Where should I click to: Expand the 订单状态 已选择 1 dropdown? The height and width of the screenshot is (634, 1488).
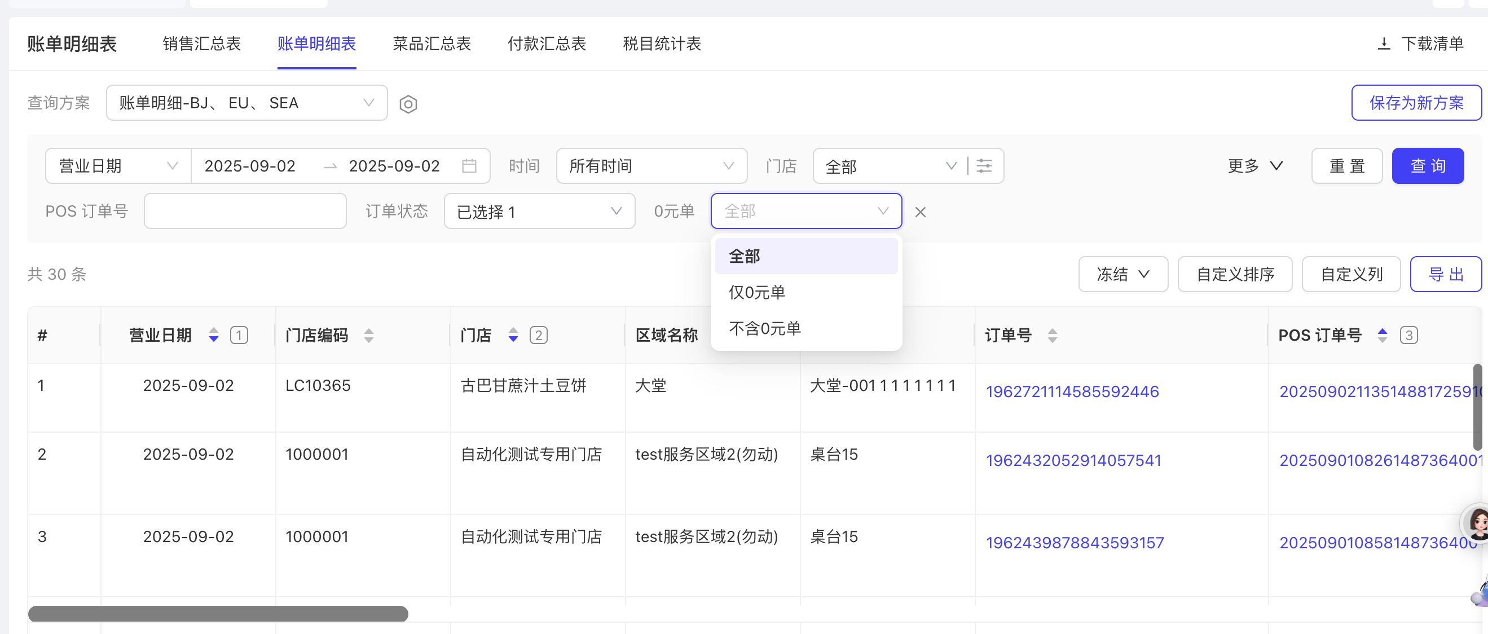(539, 212)
